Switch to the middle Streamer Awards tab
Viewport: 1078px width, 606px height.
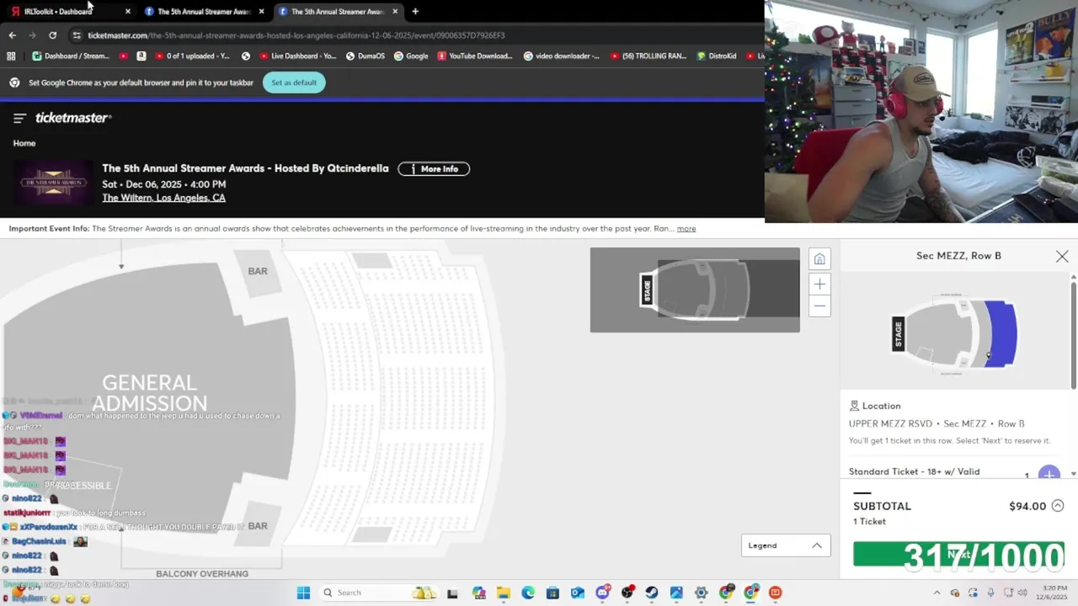click(x=203, y=12)
